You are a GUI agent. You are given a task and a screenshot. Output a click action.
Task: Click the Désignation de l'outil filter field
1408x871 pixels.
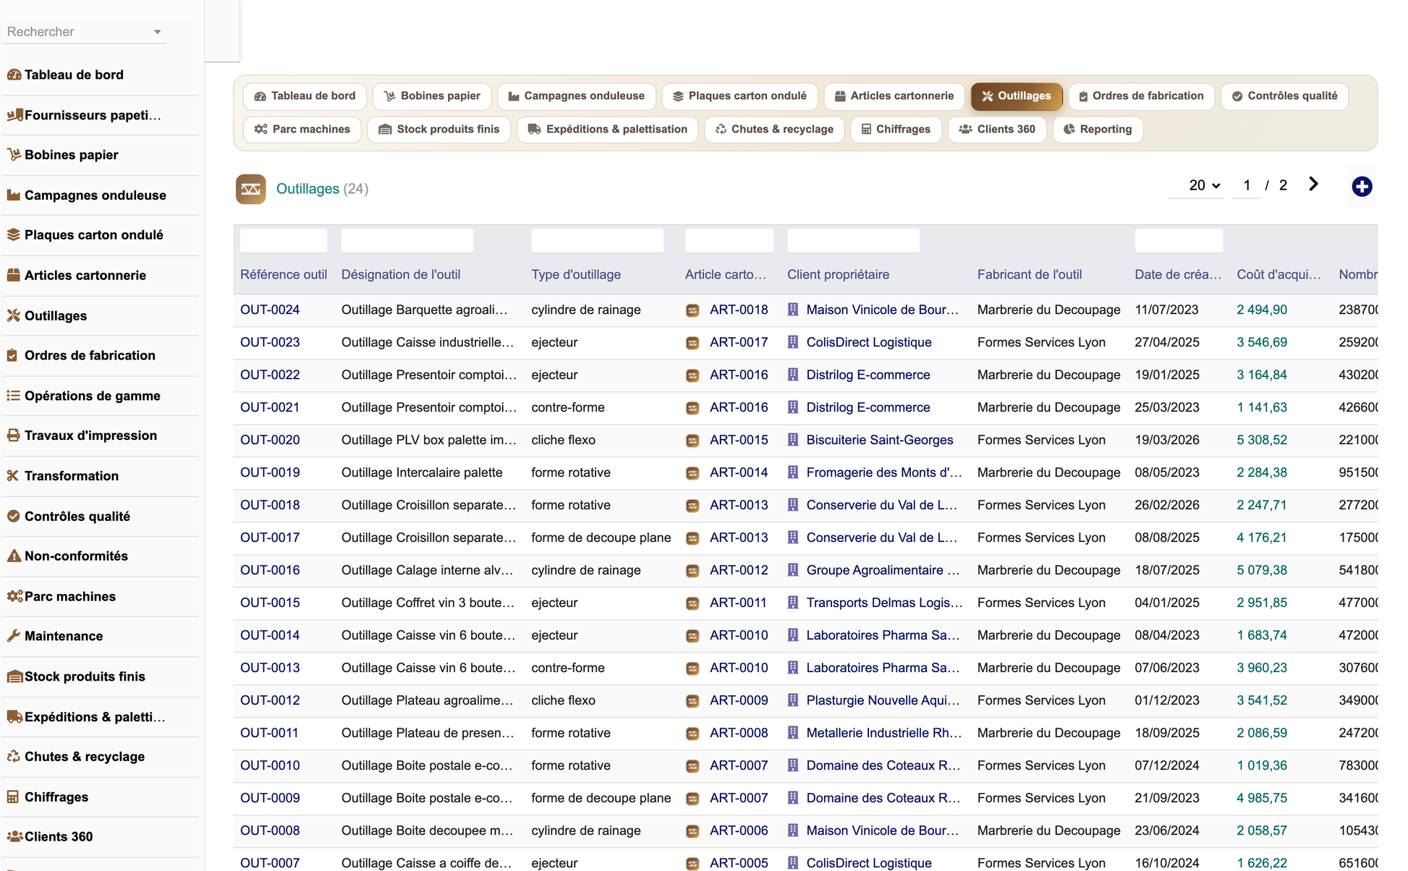pos(407,240)
